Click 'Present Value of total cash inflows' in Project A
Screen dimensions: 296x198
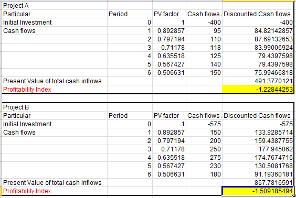(x=55, y=81)
